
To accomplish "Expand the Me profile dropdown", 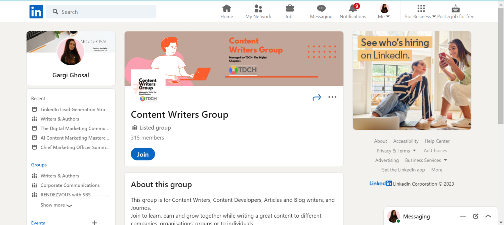I will (x=384, y=12).
